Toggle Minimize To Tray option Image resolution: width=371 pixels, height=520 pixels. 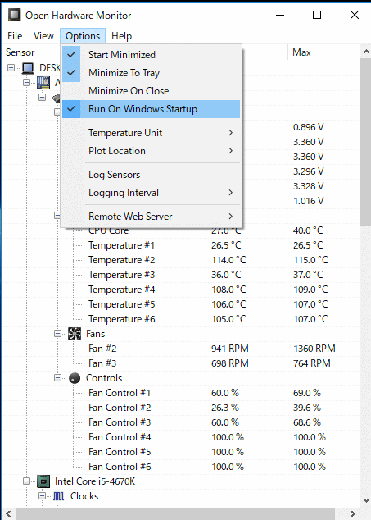(x=151, y=73)
